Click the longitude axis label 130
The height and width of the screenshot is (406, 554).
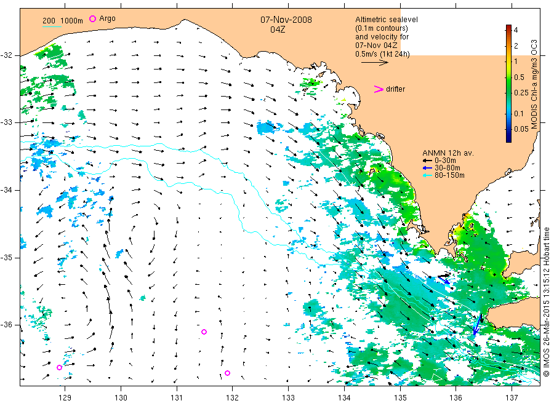coord(121,398)
